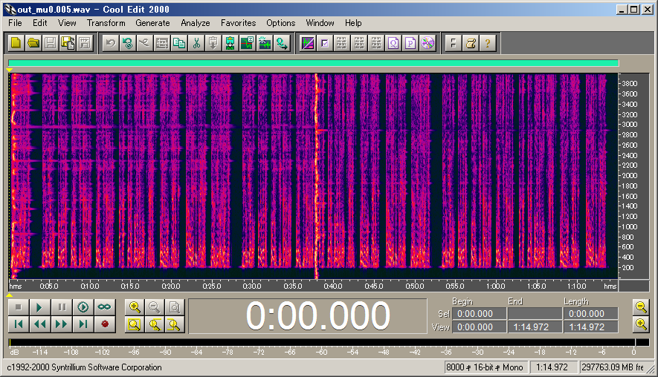Click the Copy icon in the toolbar

click(x=179, y=43)
